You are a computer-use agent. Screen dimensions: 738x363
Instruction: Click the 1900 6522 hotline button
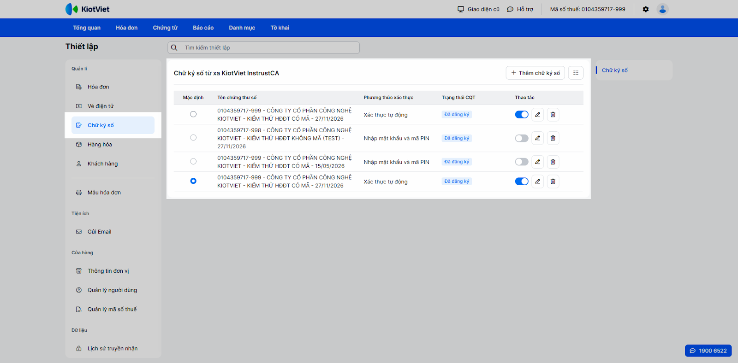pyautogui.click(x=708, y=351)
